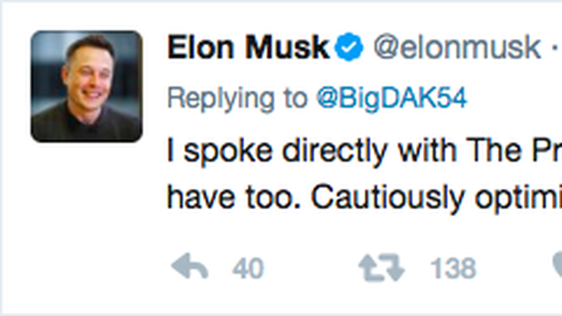Click the retweet arrows icon
Image resolution: width=562 pixels, height=316 pixels.
(382, 267)
